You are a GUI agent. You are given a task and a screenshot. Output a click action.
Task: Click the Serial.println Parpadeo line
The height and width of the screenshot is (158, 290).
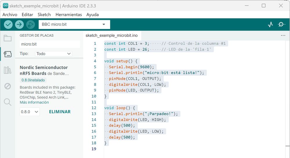[143, 114]
